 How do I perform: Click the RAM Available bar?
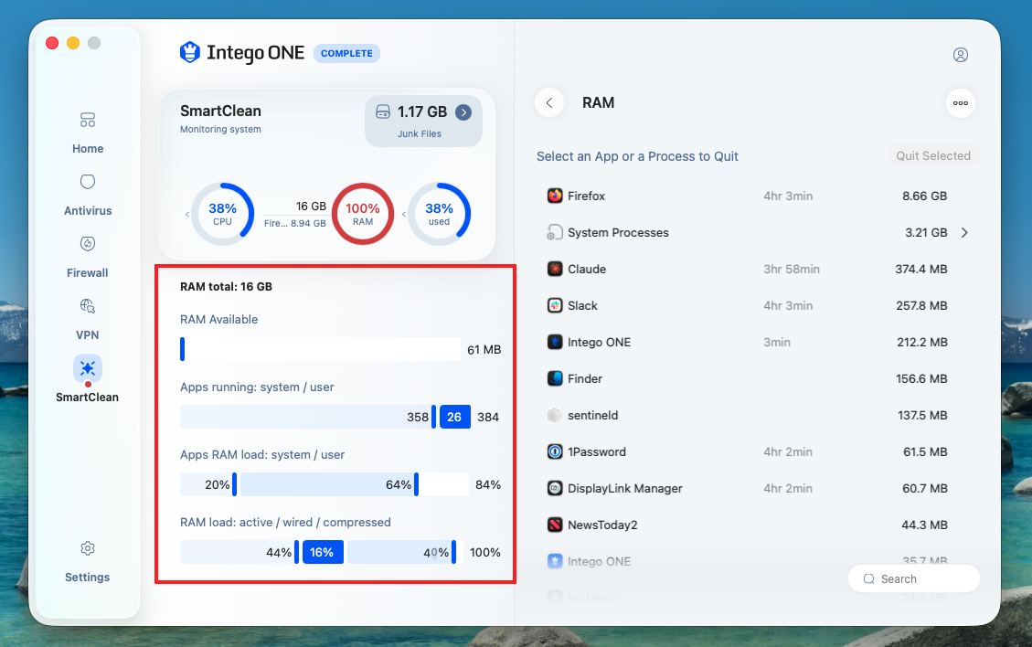click(321, 349)
